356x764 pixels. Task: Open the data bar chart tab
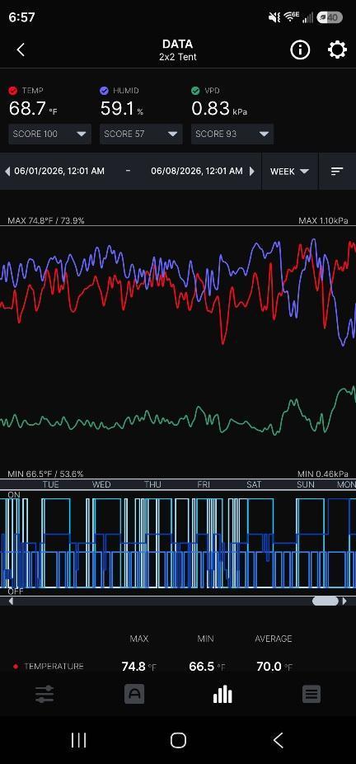222,695
